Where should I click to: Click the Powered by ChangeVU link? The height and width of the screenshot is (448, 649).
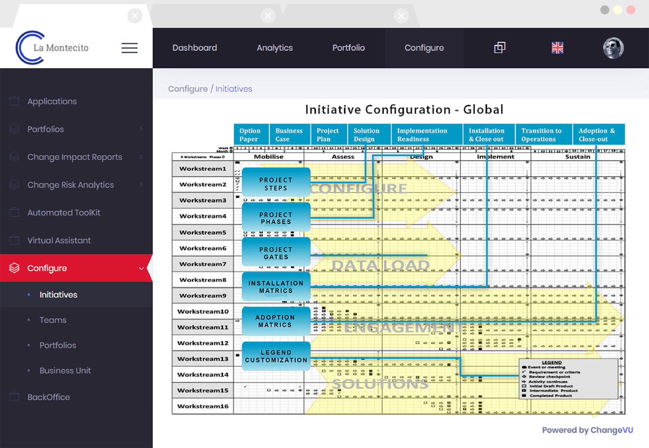pos(587,430)
